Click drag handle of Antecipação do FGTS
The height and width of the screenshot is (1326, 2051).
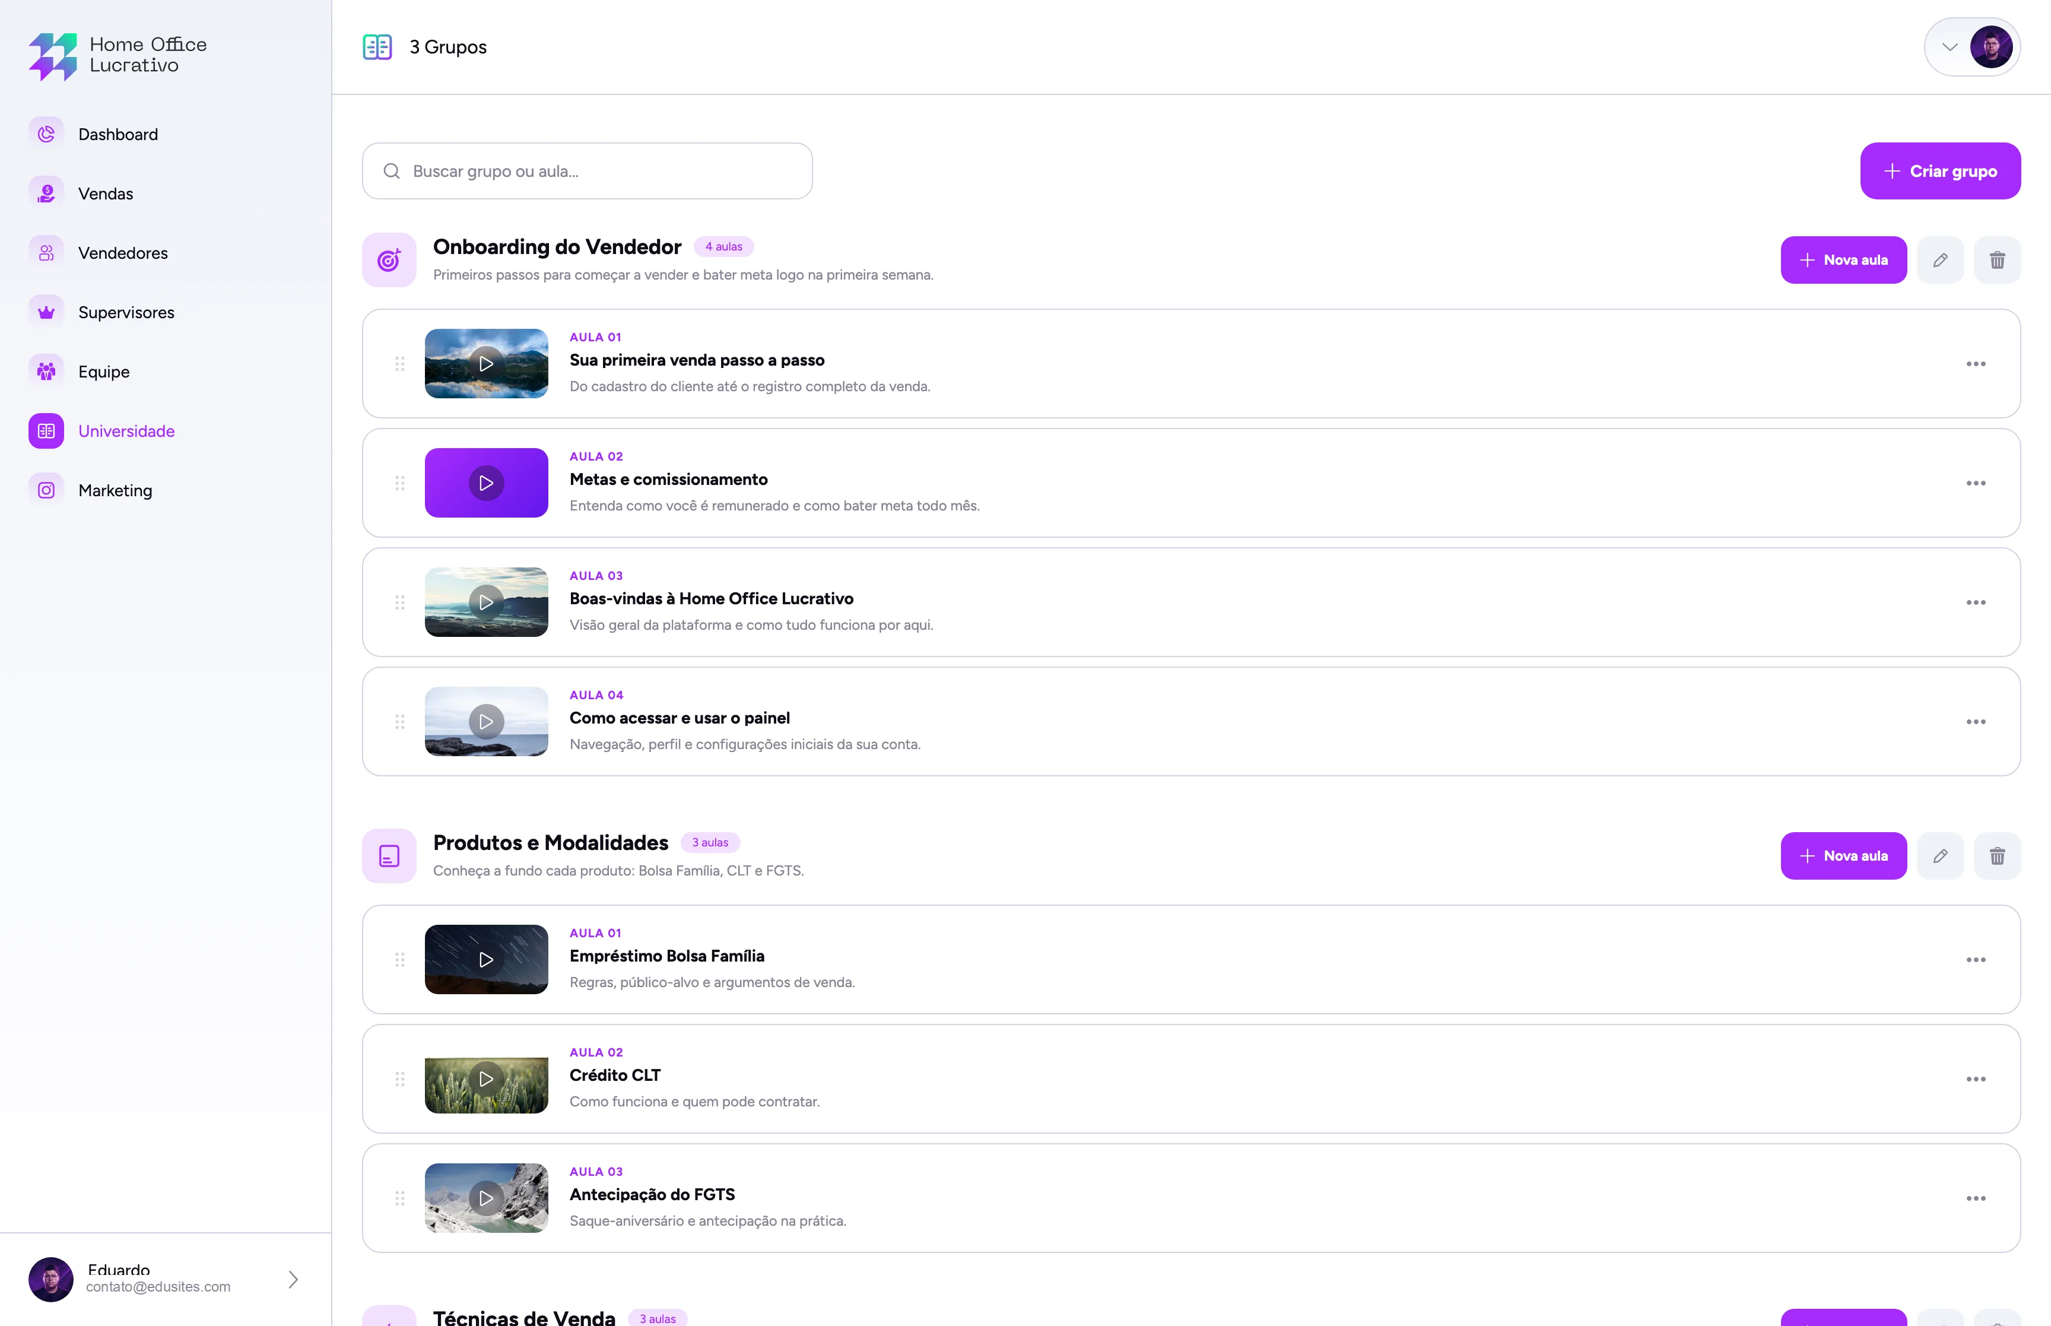click(400, 1198)
